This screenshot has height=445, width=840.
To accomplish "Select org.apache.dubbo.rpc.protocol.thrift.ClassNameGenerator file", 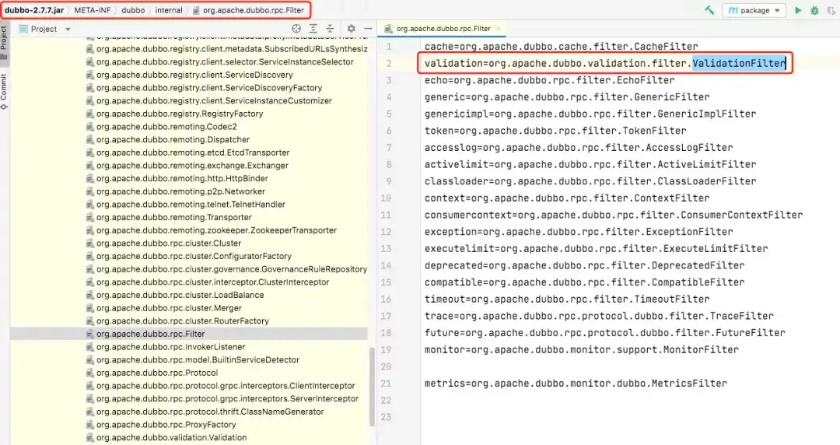I will point(210,412).
